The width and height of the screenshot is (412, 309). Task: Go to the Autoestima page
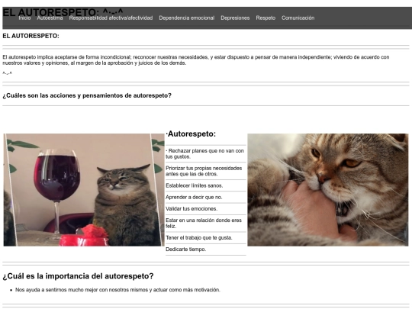coord(50,18)
